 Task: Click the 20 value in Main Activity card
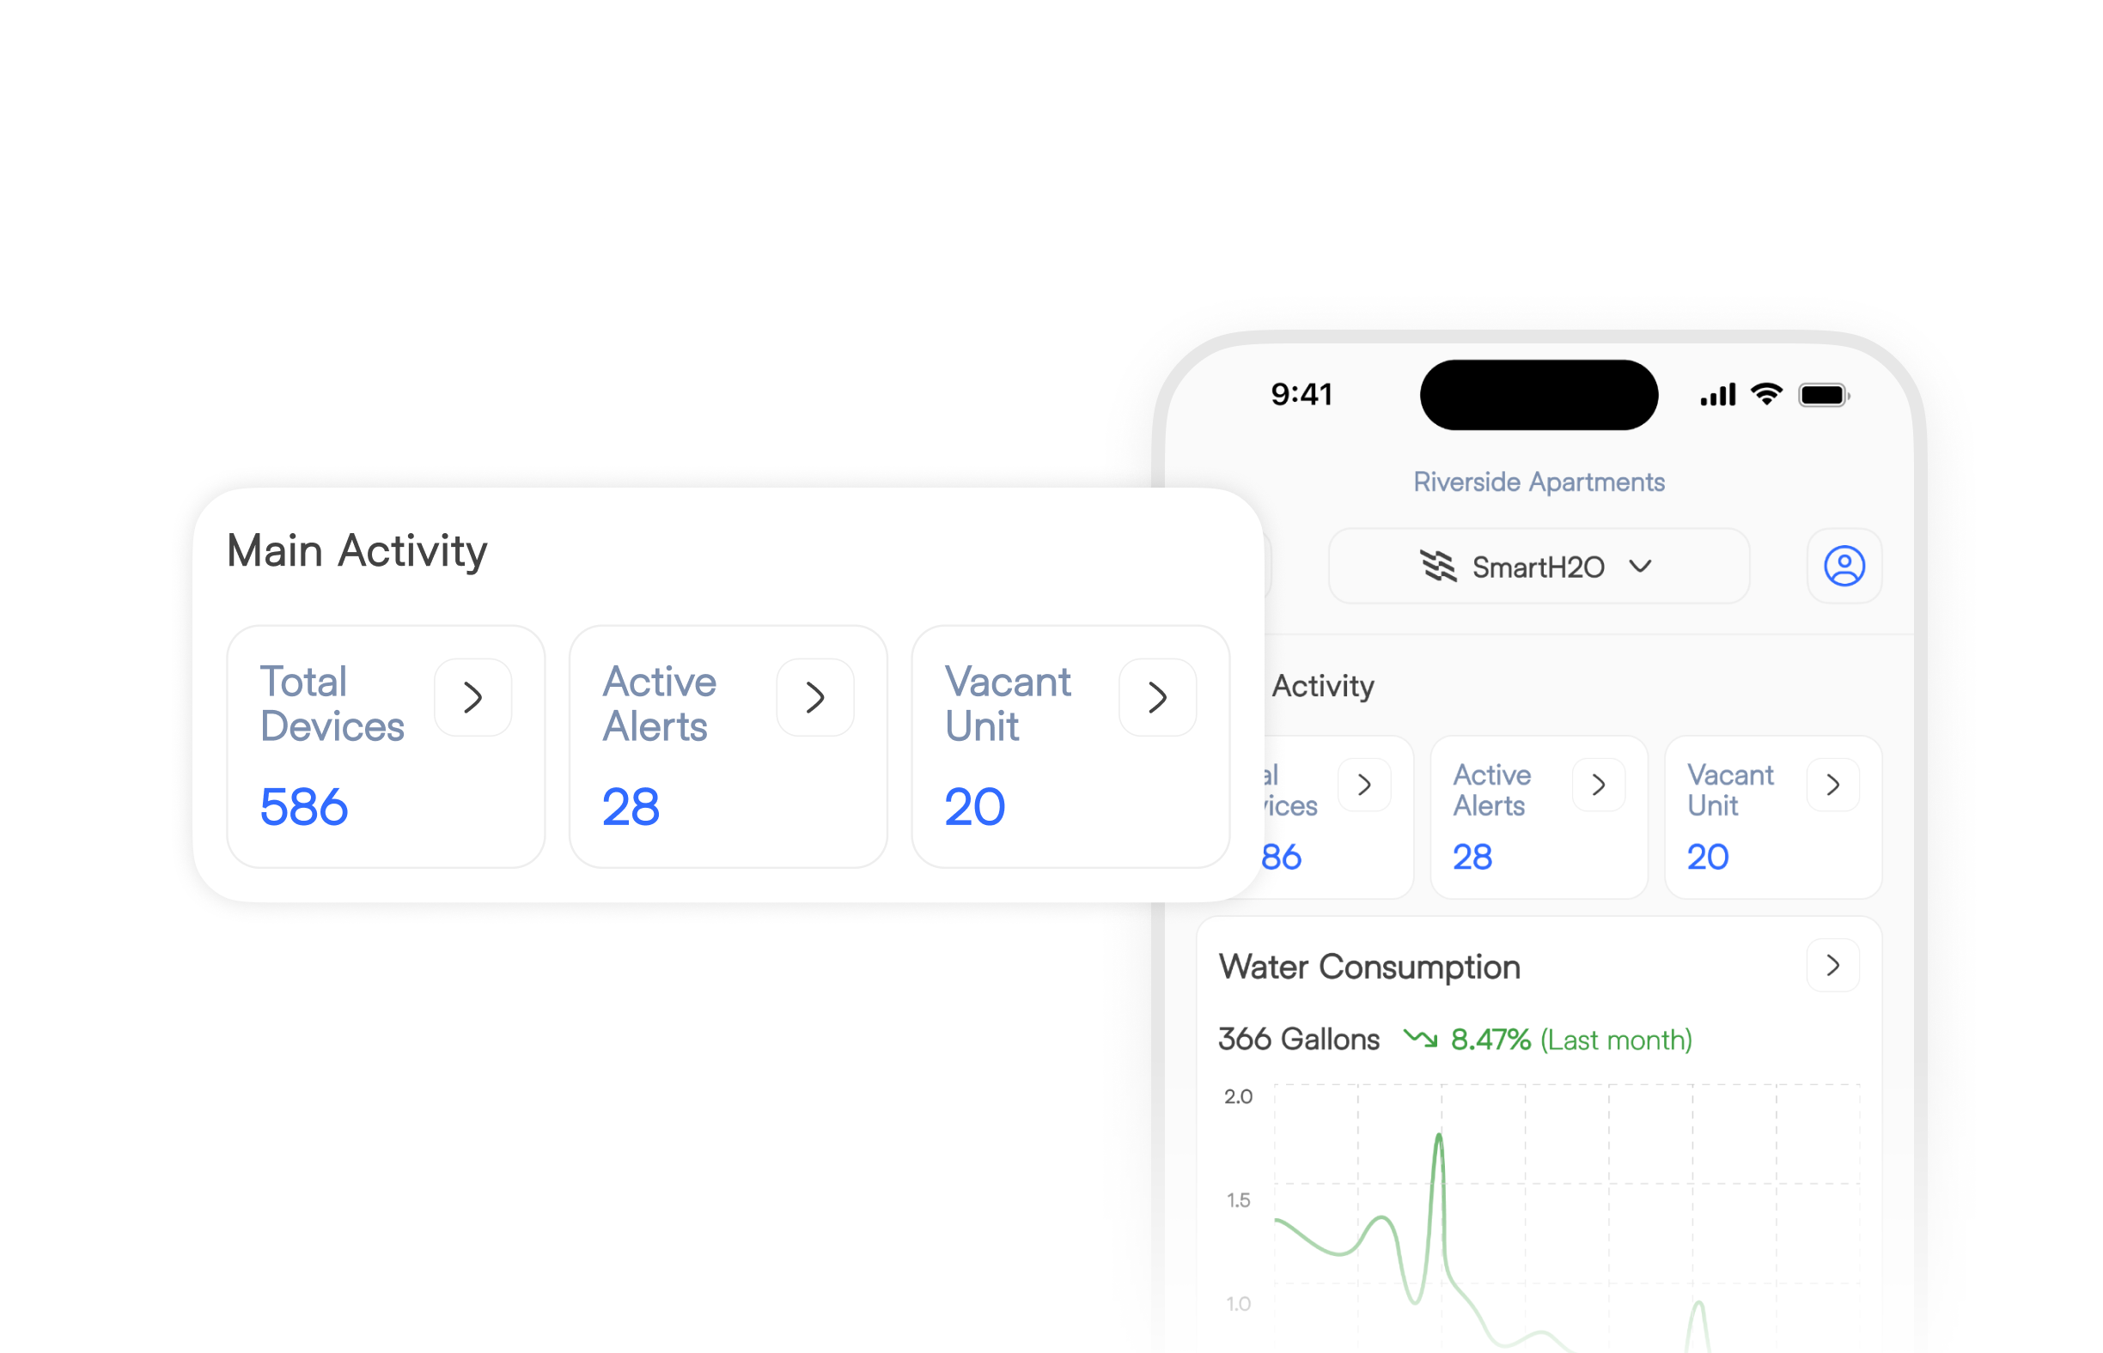pos(973,805)
